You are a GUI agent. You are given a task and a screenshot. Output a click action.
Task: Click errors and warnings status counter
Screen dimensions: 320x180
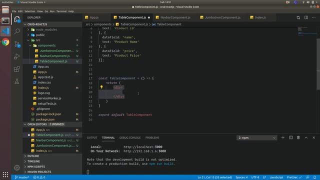coord(39,177)
